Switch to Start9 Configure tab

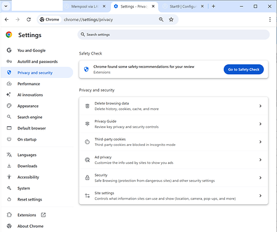click(183, 7)
